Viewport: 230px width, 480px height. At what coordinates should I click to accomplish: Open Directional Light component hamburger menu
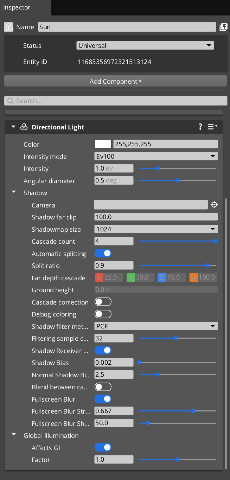tap(212, 127)
